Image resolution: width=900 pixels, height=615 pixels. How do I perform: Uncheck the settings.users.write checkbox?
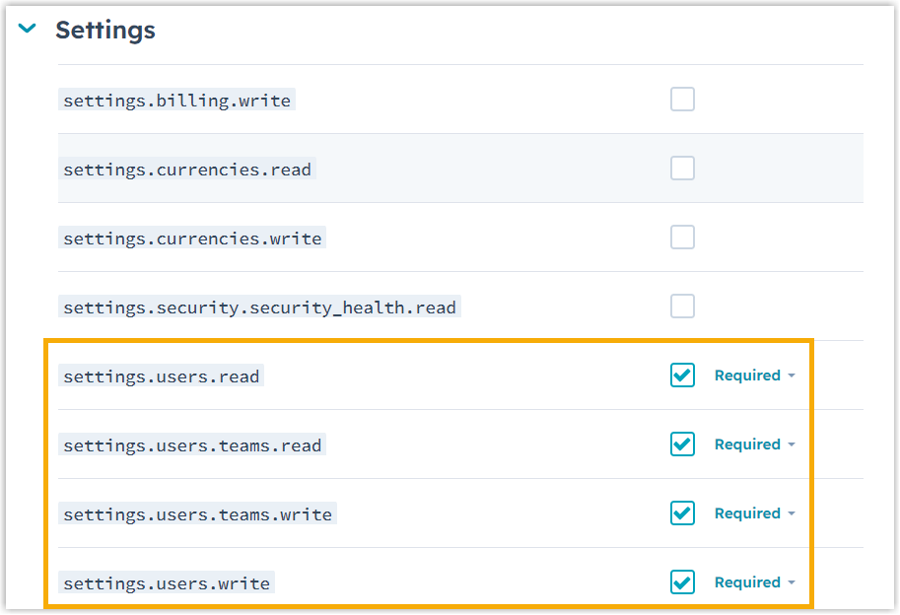point(682,582)
